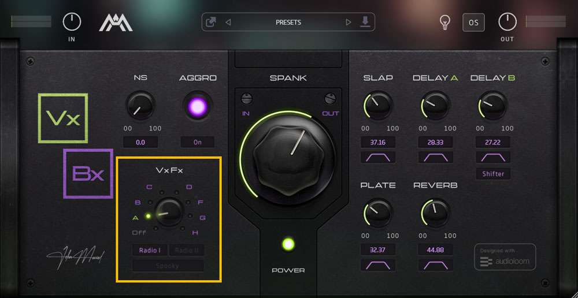Click the PLATE filter shape icon
The image size is (578, 298).
click(x=378, y=265)
